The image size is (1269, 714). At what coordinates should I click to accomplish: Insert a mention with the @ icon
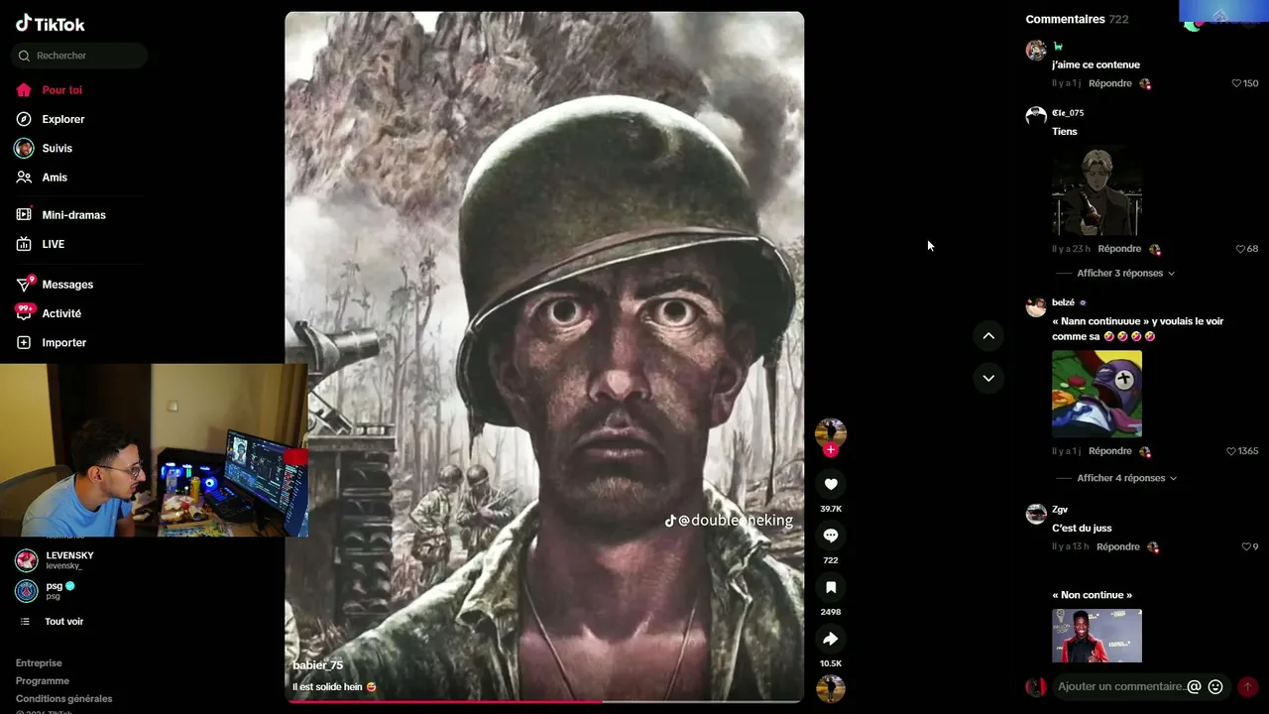tap(1194, 686)
